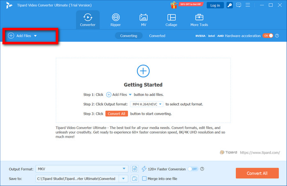Click the Log in button

[215, 5]
